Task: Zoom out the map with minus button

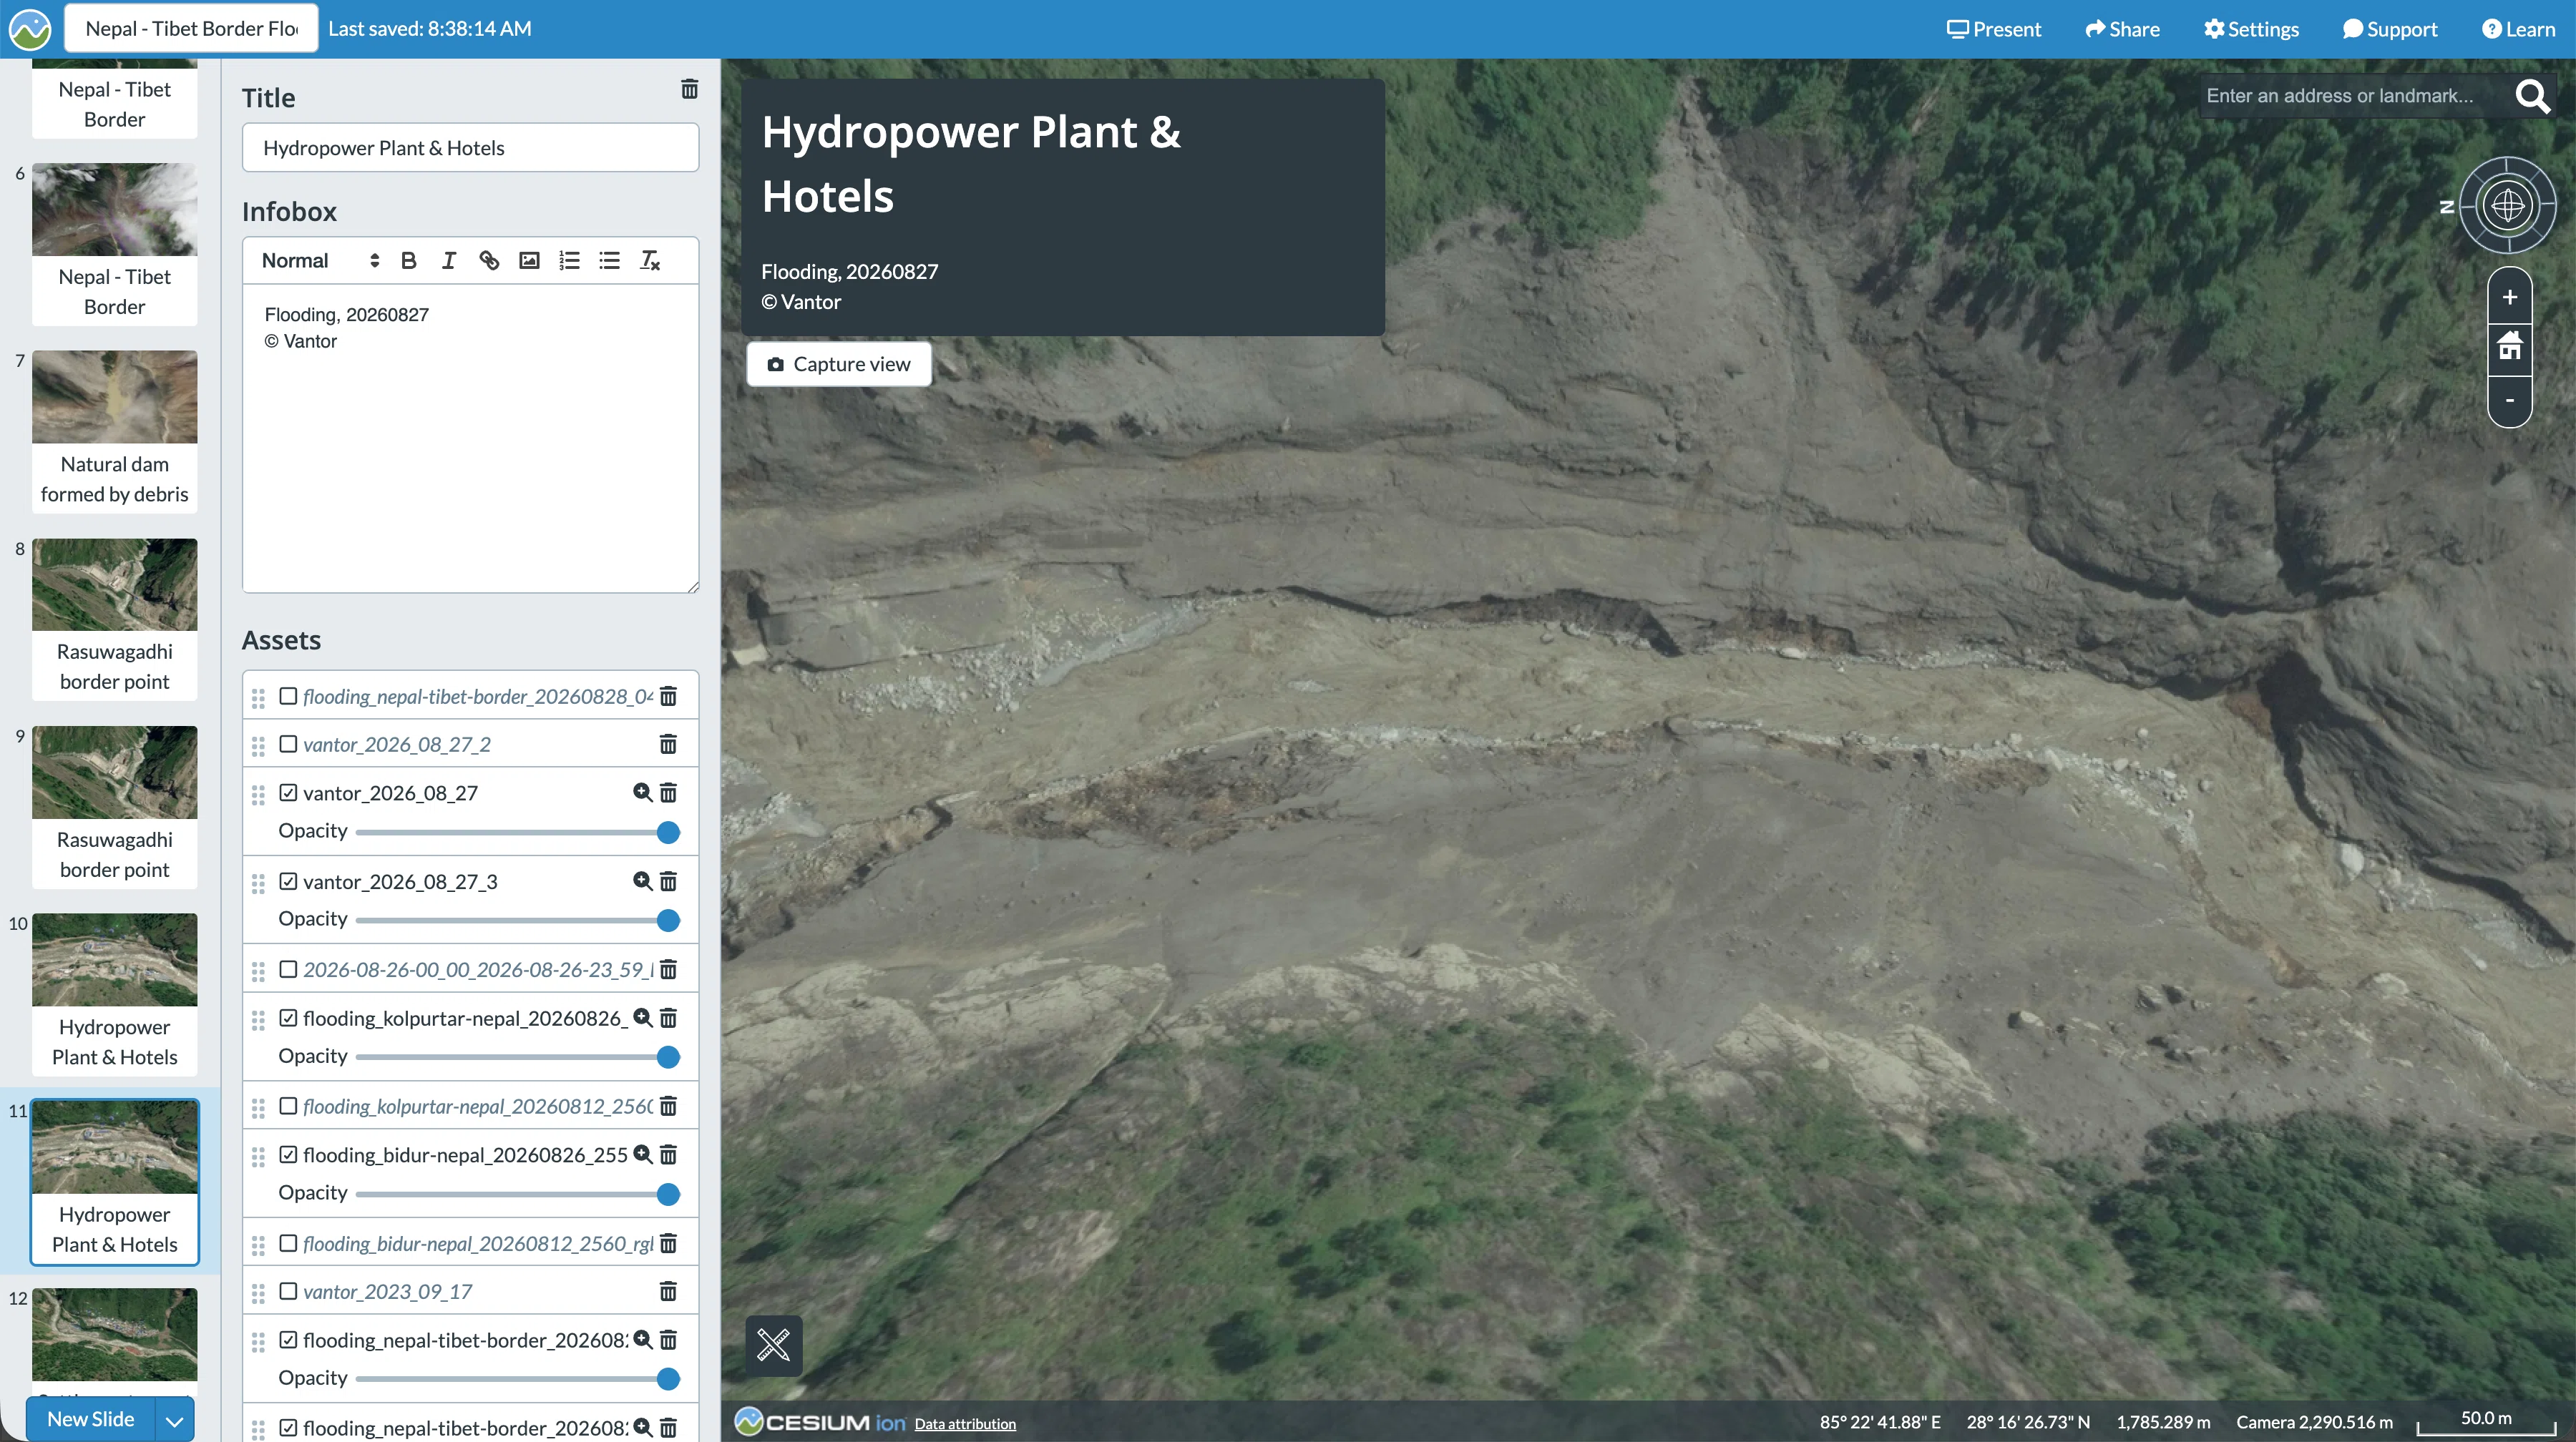Action: [2509, 400]
